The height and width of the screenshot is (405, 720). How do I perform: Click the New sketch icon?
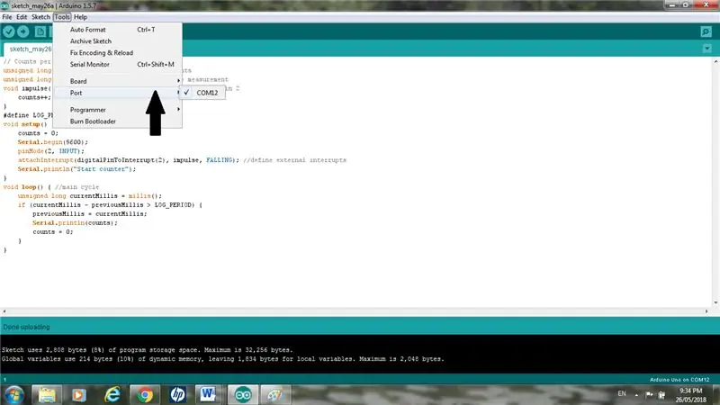40,31
